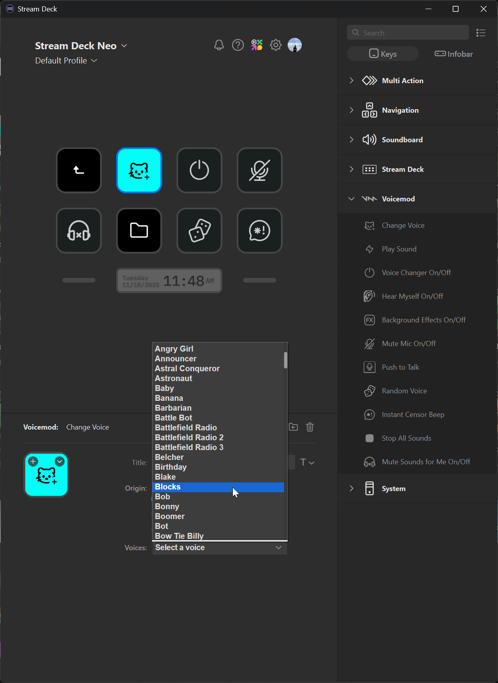The image size is (498, 683).
Task: Select the folder key on deck
Action: [x=139, y=231]
